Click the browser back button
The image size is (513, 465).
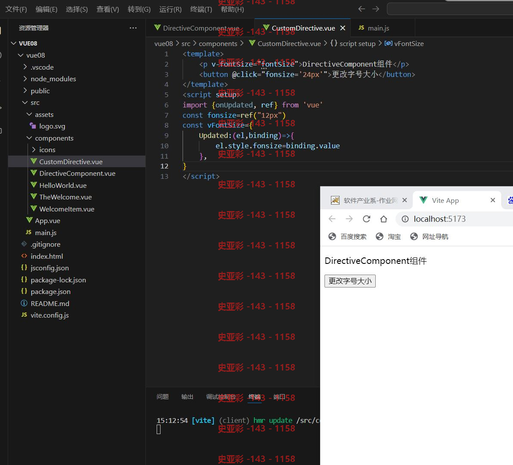(332, 219)
